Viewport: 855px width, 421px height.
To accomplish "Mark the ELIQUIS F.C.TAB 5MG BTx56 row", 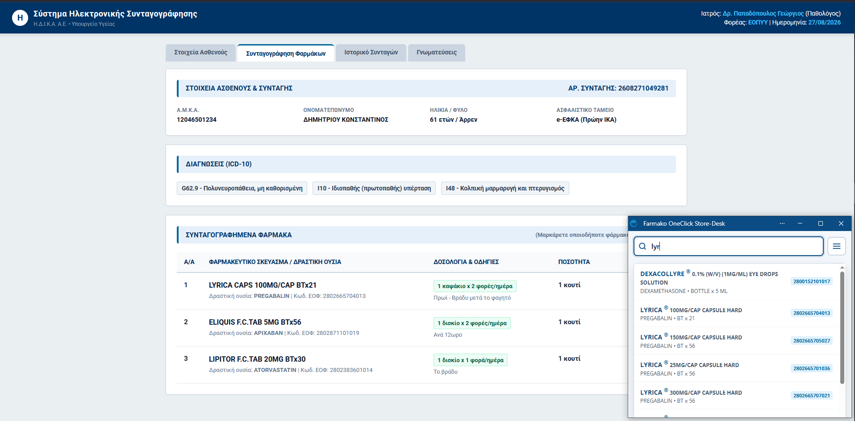I will coord(402,328).
